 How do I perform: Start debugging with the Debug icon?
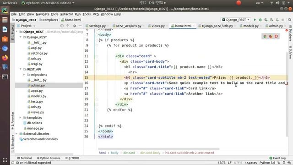(x=260, y=20)
